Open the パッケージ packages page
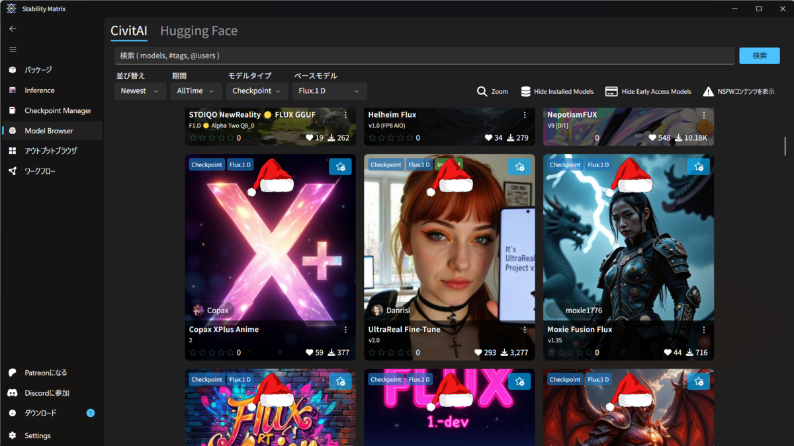The width and height of the screenshot is (794, 446). 52,69
